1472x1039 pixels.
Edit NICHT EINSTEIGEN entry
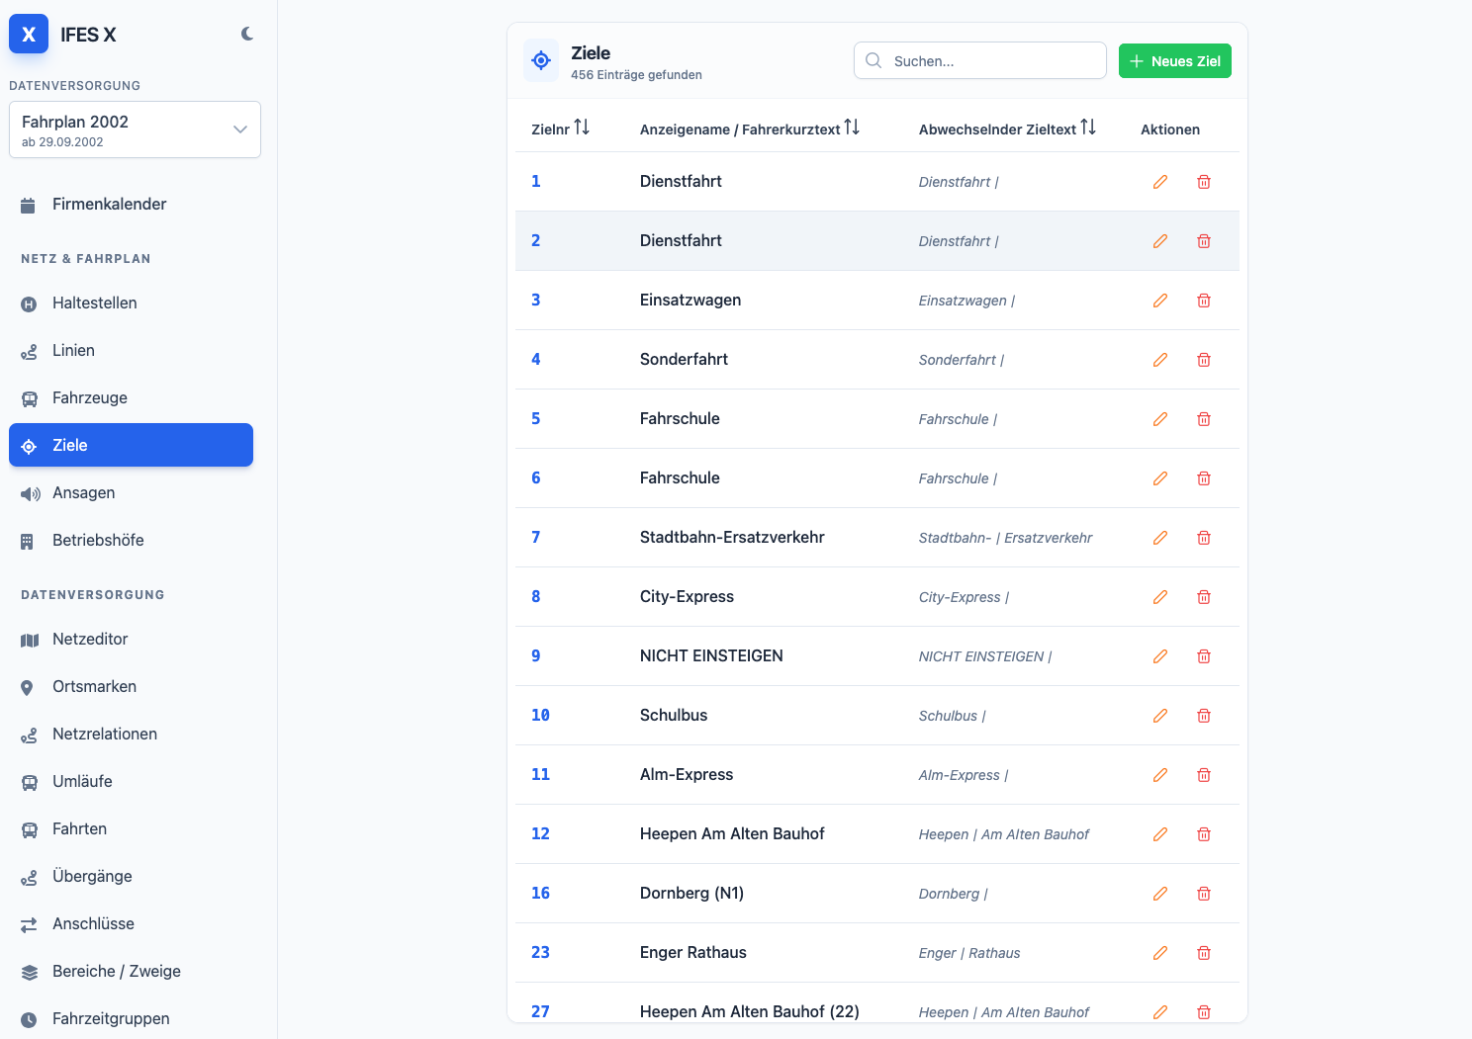1160,656
